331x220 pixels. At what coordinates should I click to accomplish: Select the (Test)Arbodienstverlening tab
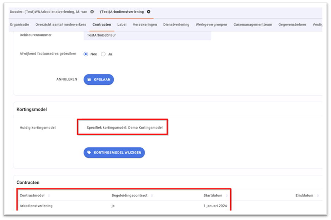click(122, 12)
